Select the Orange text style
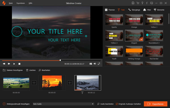 tap(134, 20)
